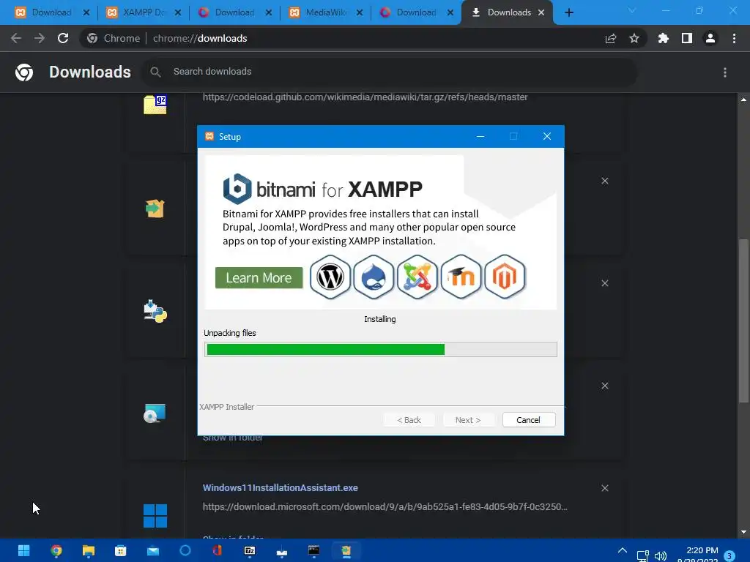Click the page scrollbar thumb
This screenshot has height=562, width=750.
point(743,321)
